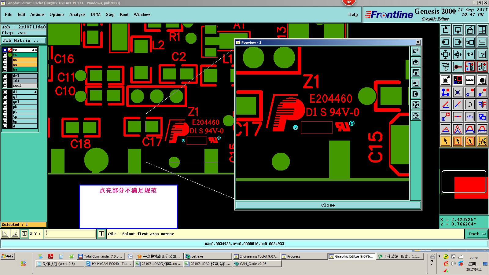The image size is (489, 275).
Task: Click the mirror F flip icon
Action: pos(482,105)
